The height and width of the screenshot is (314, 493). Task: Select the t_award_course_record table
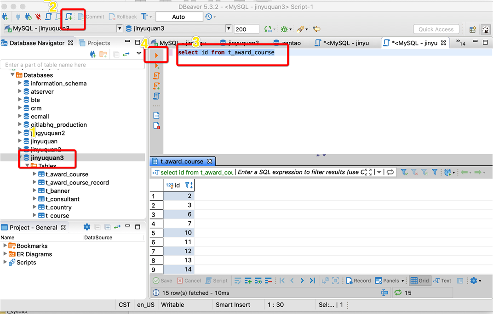pyautogui.click(x=77, y=182)
